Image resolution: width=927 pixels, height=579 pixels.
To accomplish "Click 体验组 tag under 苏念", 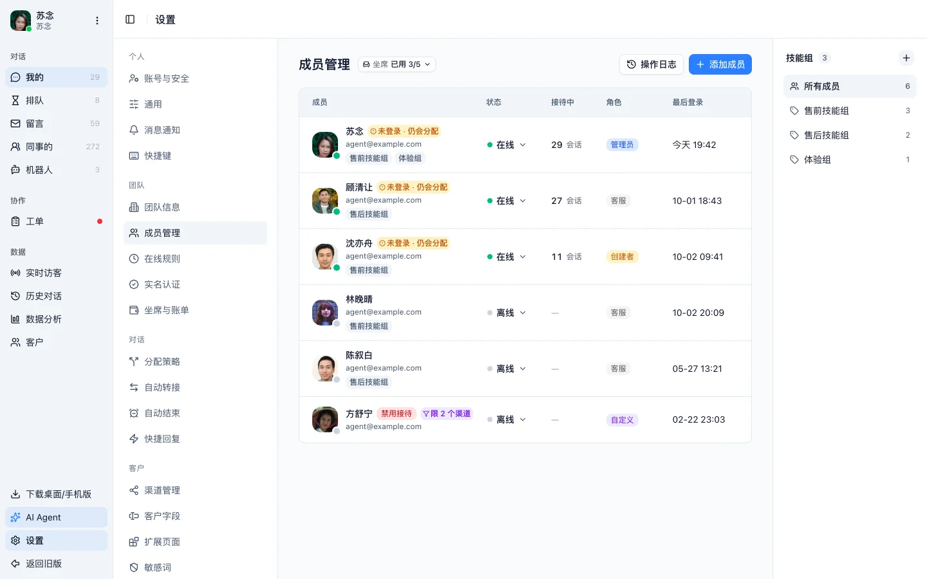I will [410, 158].
